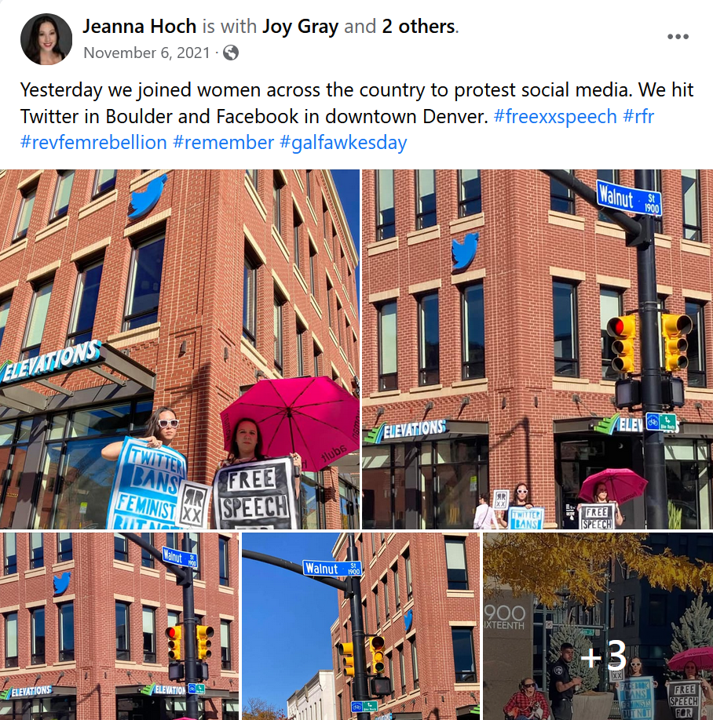Follow the #revfemrebellion hashtag

tap(93, 142)
